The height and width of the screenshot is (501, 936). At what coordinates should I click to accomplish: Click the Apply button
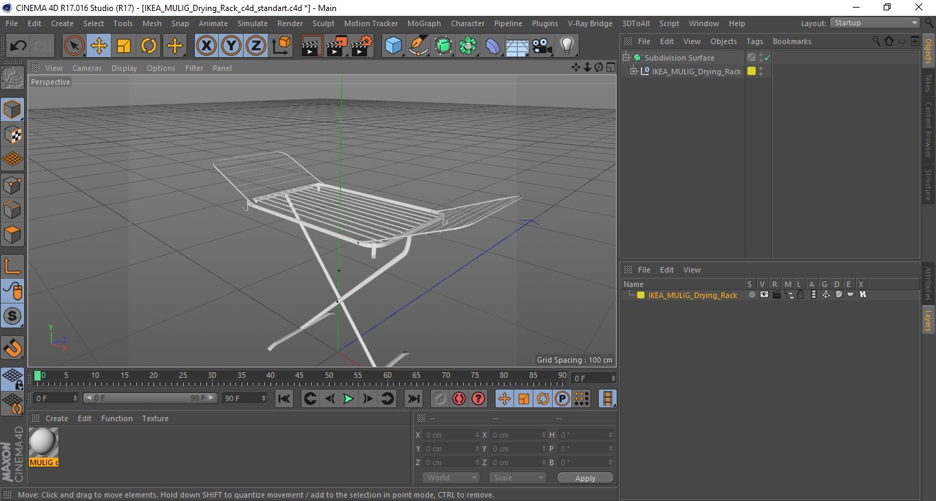585,478
